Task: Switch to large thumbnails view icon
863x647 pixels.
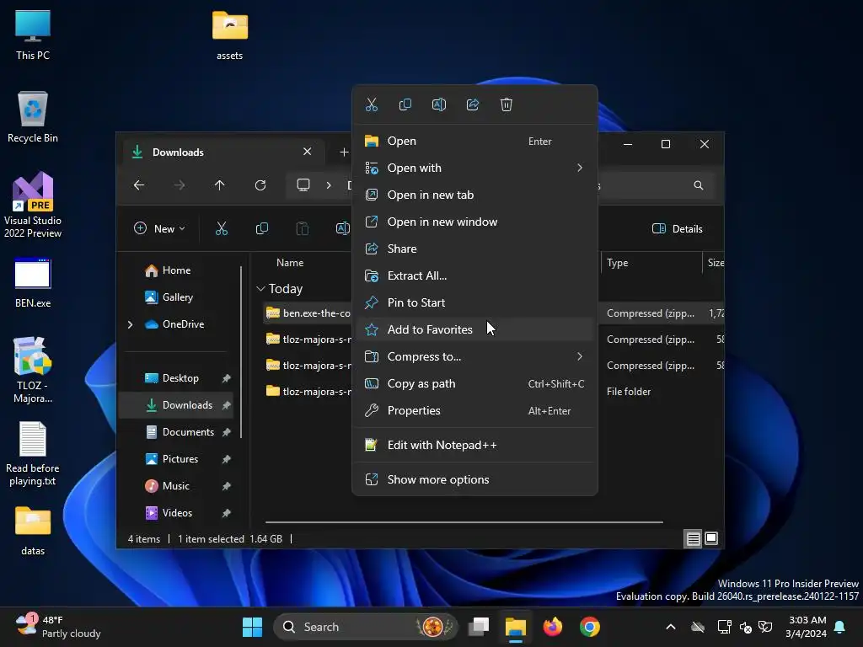Action: point(711,538)
